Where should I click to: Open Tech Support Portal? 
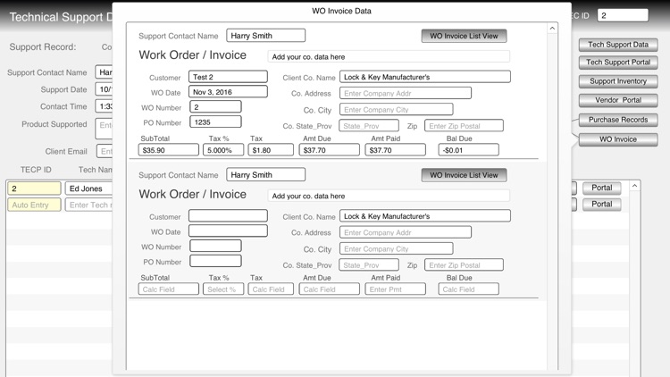[x=618, y=63]
